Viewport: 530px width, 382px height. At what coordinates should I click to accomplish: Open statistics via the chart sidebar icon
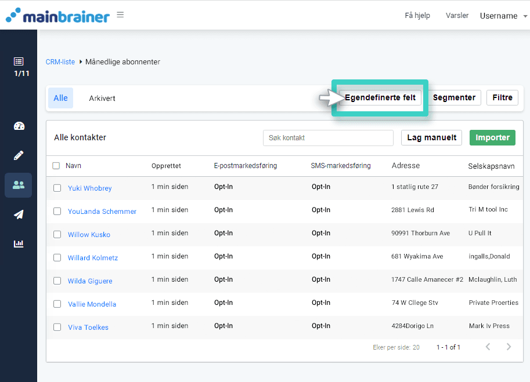pyautogui.click(x=18, y=243)
